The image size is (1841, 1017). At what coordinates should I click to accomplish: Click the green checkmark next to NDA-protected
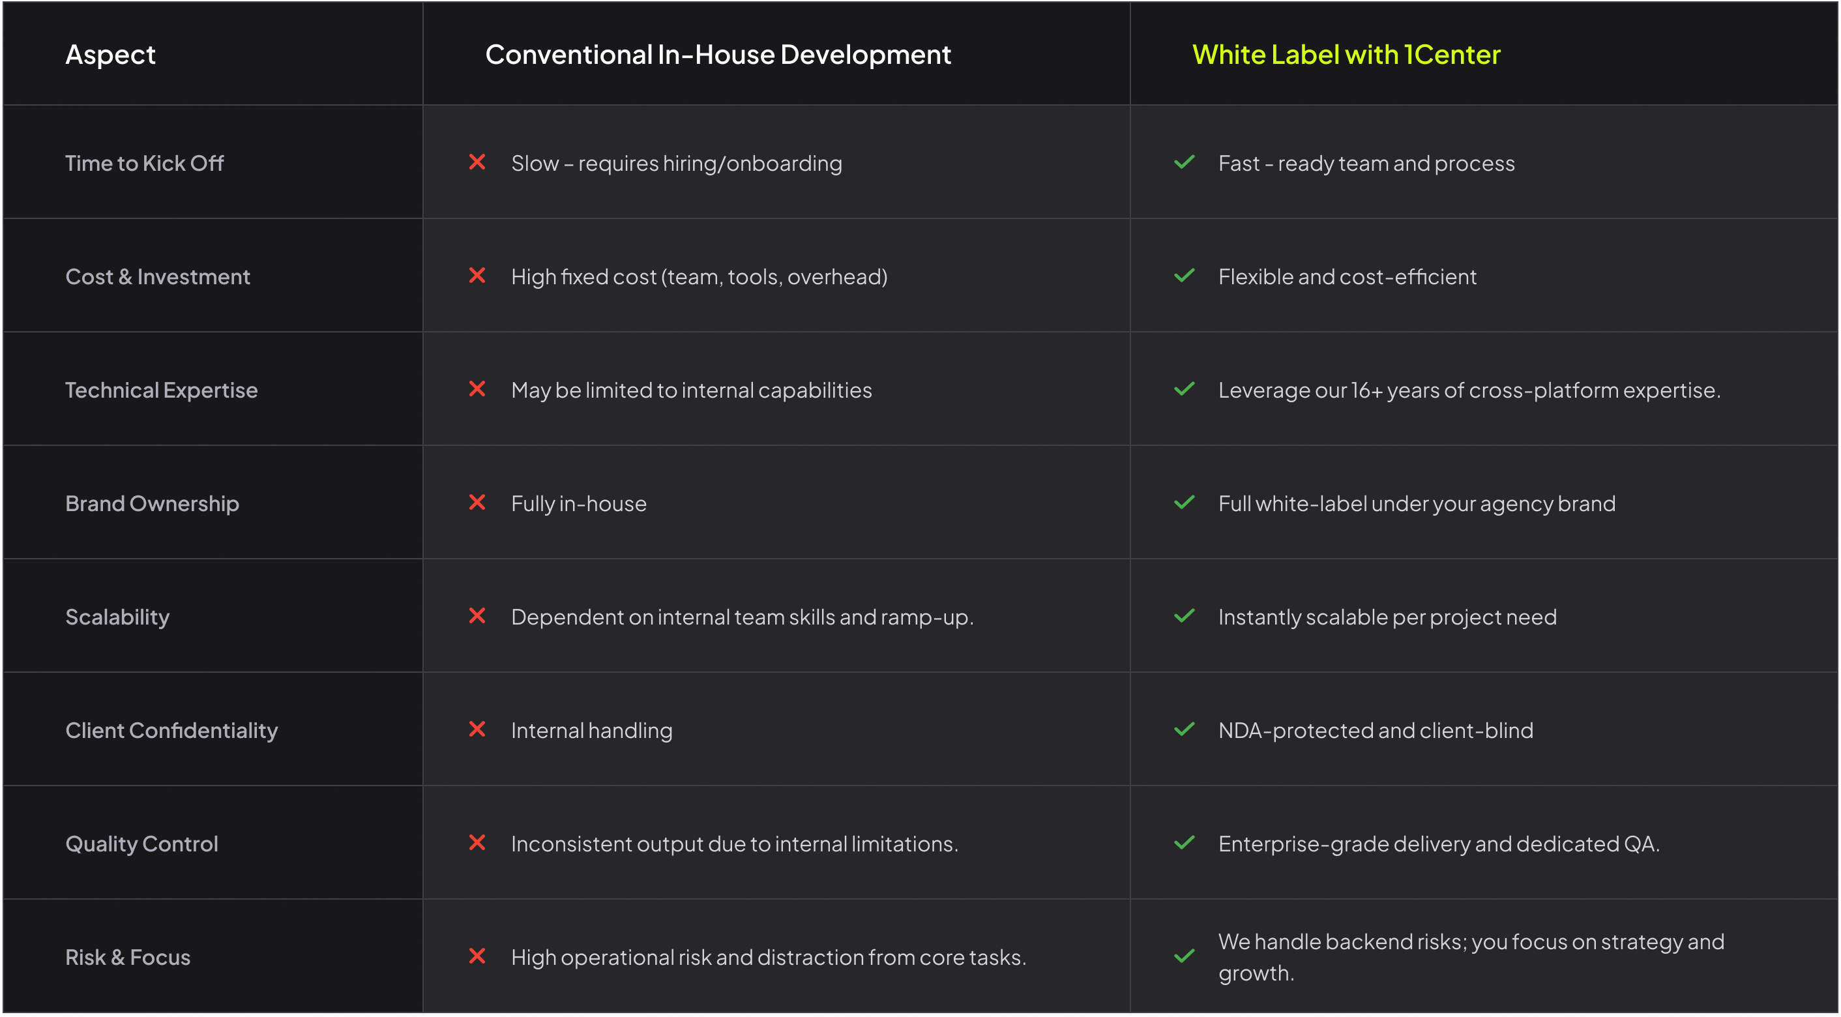tap(1185, 729)
